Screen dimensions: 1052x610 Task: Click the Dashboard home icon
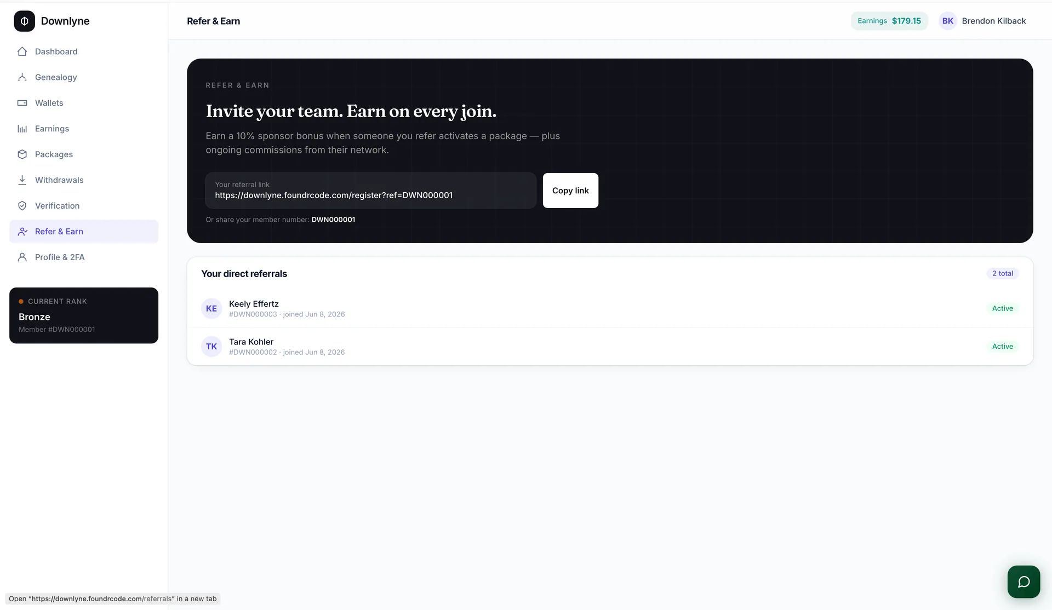click(22, 51)
